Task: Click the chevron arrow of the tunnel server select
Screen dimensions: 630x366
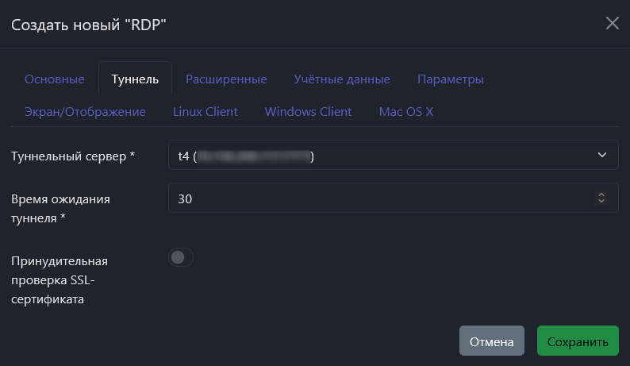Action: pos(601,156)
